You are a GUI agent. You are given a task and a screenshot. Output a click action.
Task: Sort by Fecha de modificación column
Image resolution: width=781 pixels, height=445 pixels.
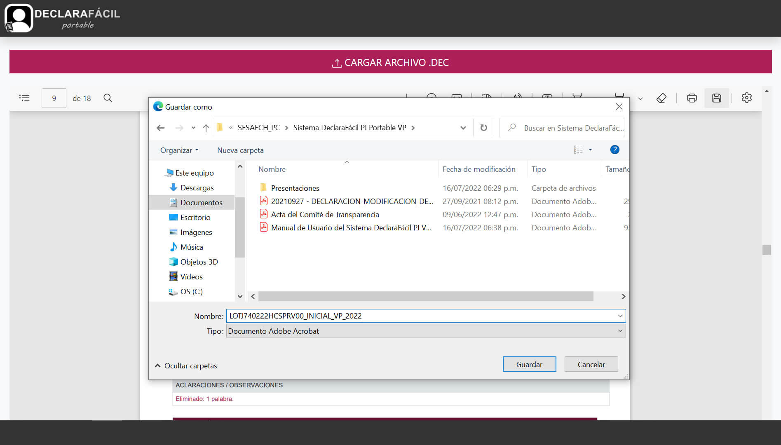pyautogui.click(x=479, y=169)
